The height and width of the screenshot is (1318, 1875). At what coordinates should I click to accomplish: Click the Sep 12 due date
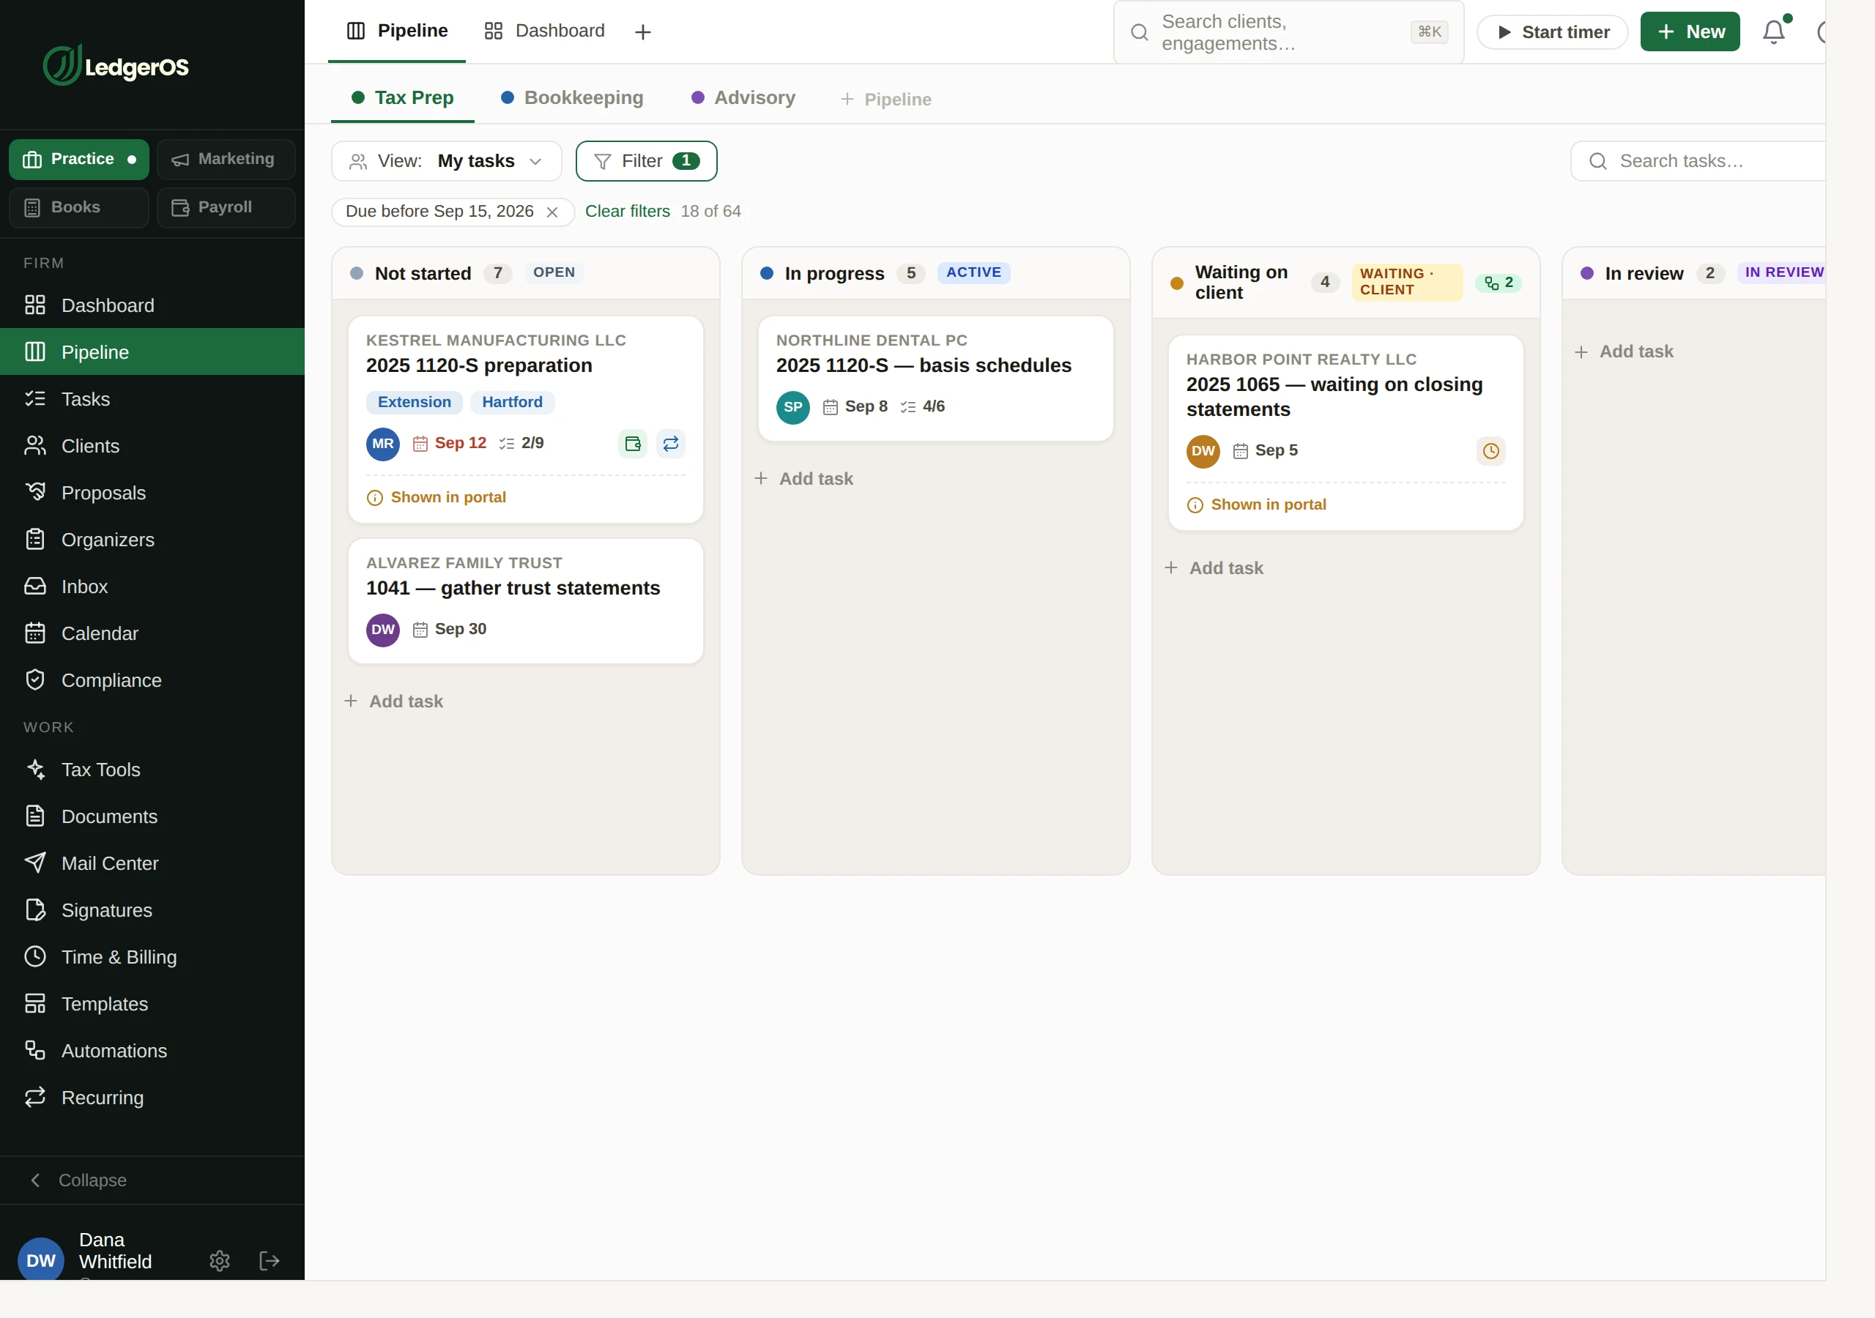coord(450,444)
